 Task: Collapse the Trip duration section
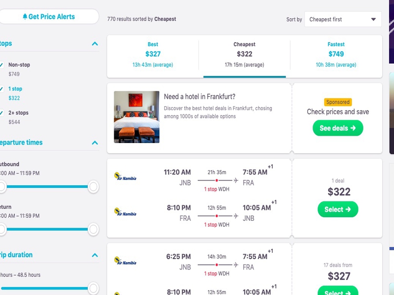pos(95,255)
